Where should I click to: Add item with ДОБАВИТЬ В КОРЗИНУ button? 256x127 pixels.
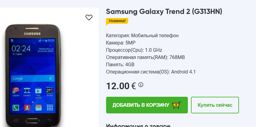tap(147, 105)
